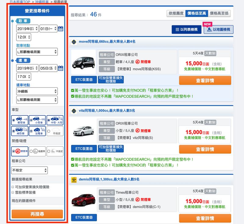This screenshot has width=244, height=224.
Task: Open the 租車公司 不指定 dropdown
Action: pyautogui.click(x=29, y=170)
